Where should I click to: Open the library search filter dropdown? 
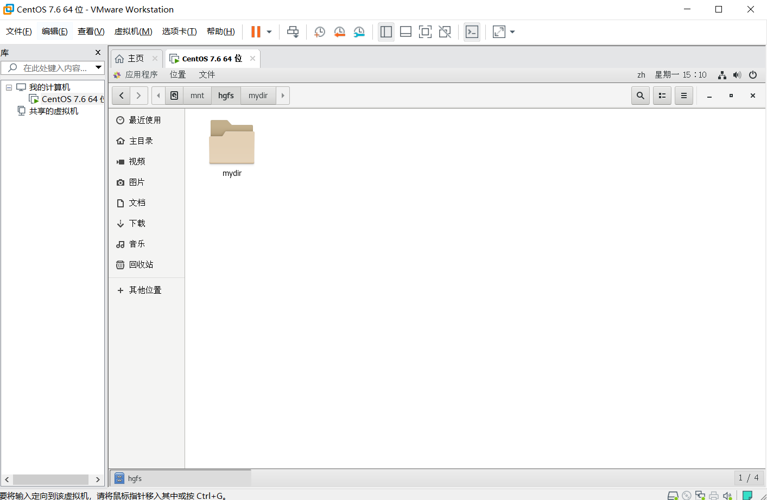tap(98, 68)
